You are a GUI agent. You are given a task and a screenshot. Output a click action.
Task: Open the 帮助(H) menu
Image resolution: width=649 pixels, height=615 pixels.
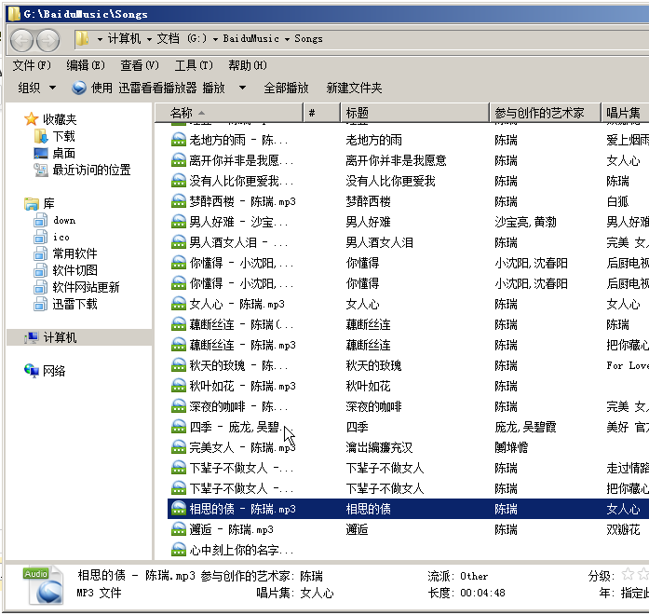point(248,65)
